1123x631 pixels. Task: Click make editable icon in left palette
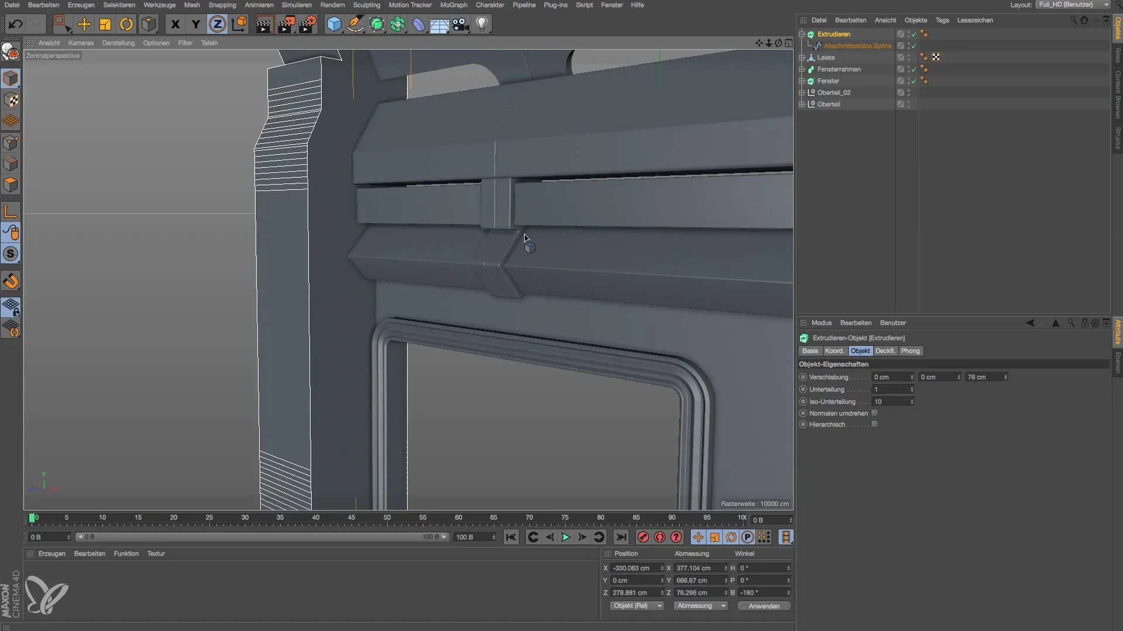point(11,52)
